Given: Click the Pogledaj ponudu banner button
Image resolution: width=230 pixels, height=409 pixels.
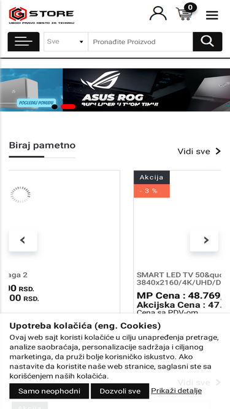Looking at the screenshot, I should coord(37,102).
